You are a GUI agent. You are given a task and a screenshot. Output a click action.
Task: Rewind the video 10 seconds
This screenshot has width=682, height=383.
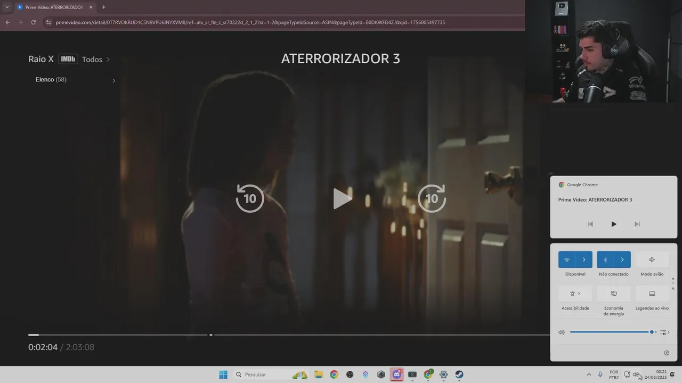[x=250, y=198]
